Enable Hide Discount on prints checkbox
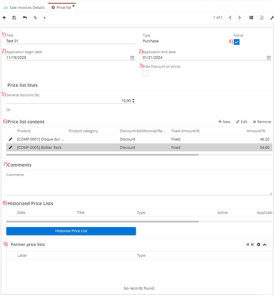Image resolution: width=274 pixels, height=295 pixels. coord(146,73)
